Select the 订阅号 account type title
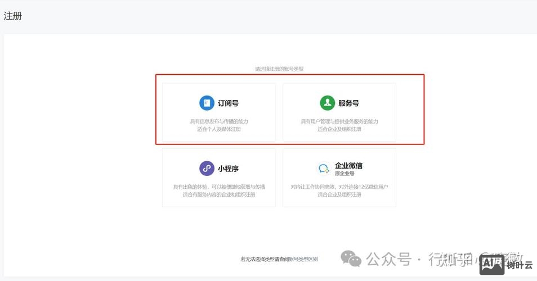The height and width of the screenshot is (281, 537). click(x=228, y=103)
